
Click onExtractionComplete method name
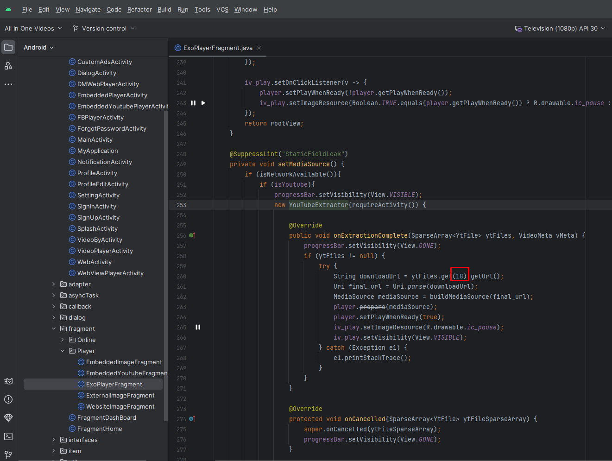coord(371,235)
